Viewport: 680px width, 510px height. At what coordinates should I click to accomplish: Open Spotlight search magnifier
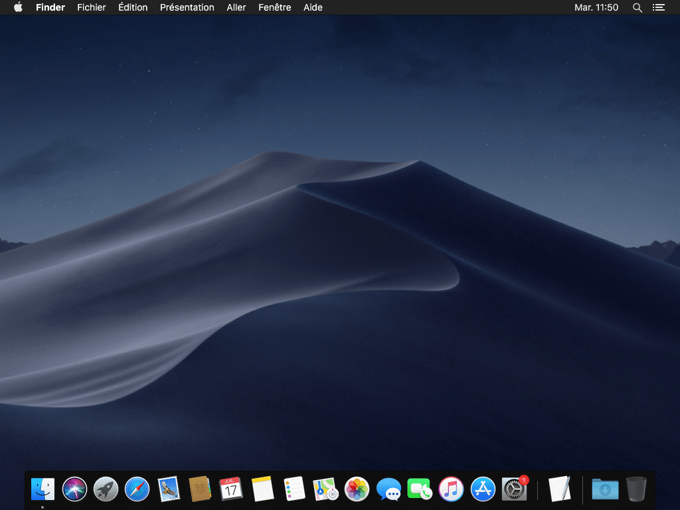click(x=637, y=7)
